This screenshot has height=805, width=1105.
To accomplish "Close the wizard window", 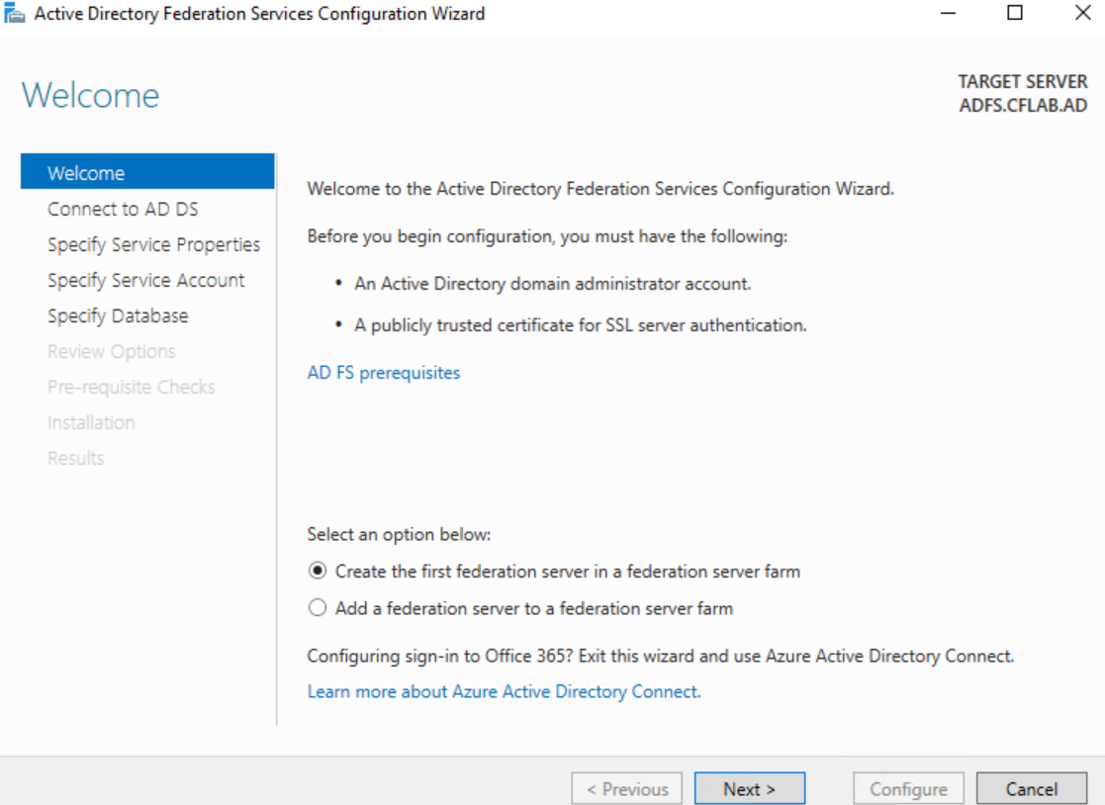I will point(1082,13).
